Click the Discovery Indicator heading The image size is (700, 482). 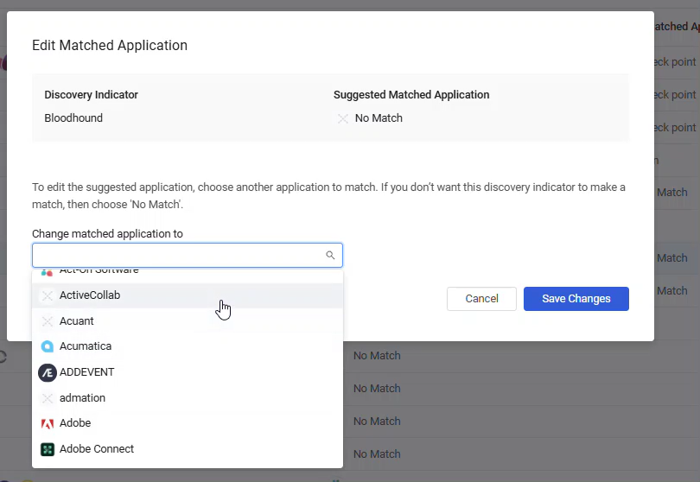pyautogui.click(x=91, y=95)
